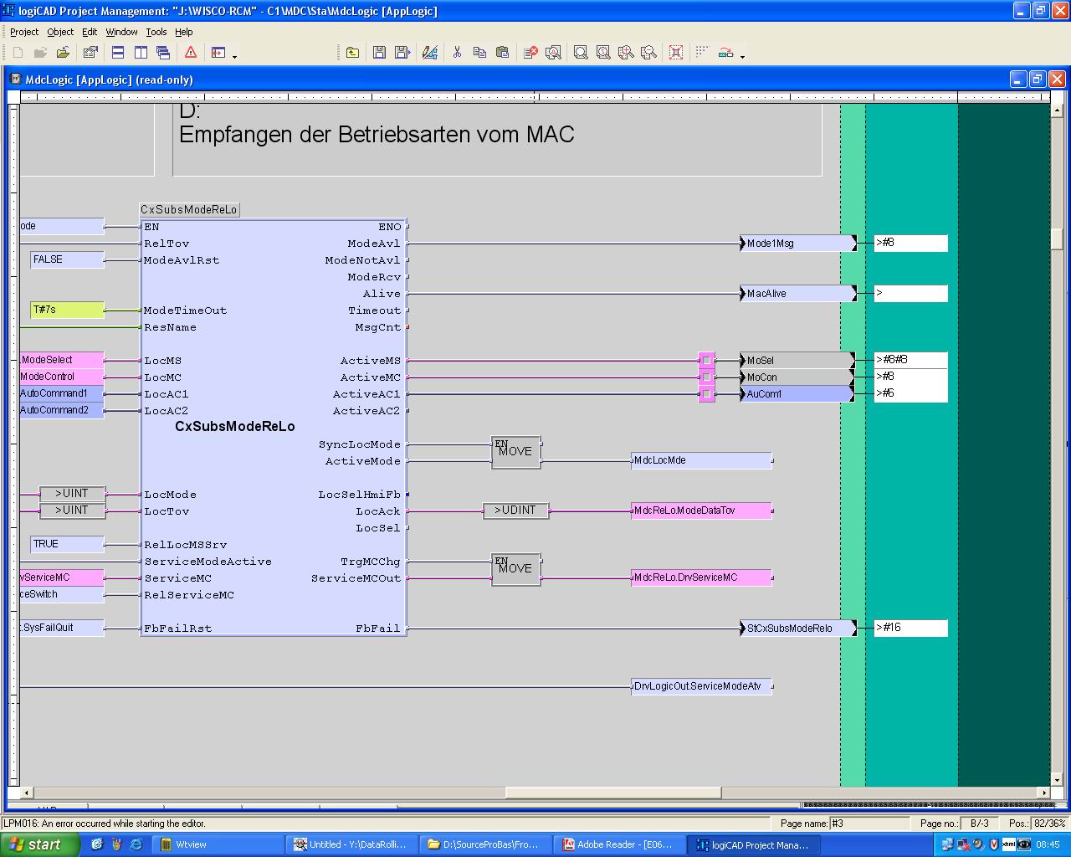
Task: Click the Windows start button
Action: click(39, 844)
